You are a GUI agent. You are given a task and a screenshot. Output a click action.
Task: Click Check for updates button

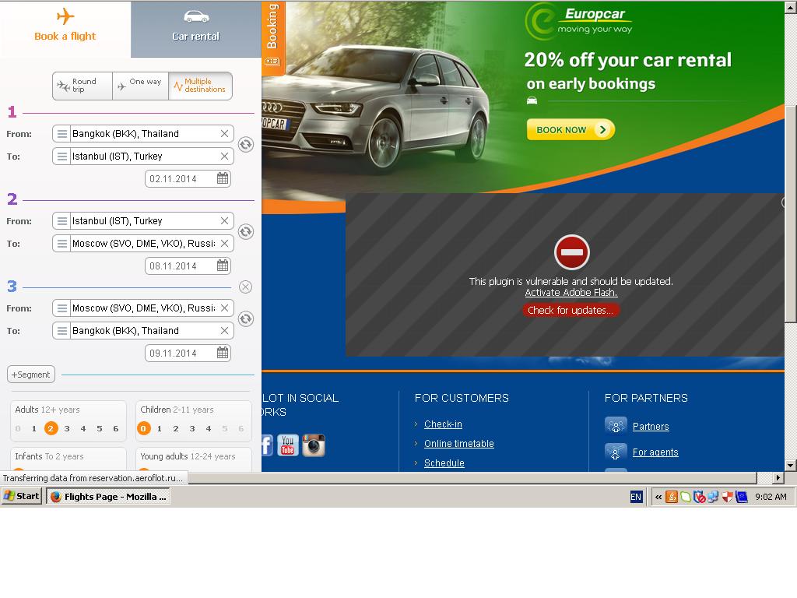point(571,310)
